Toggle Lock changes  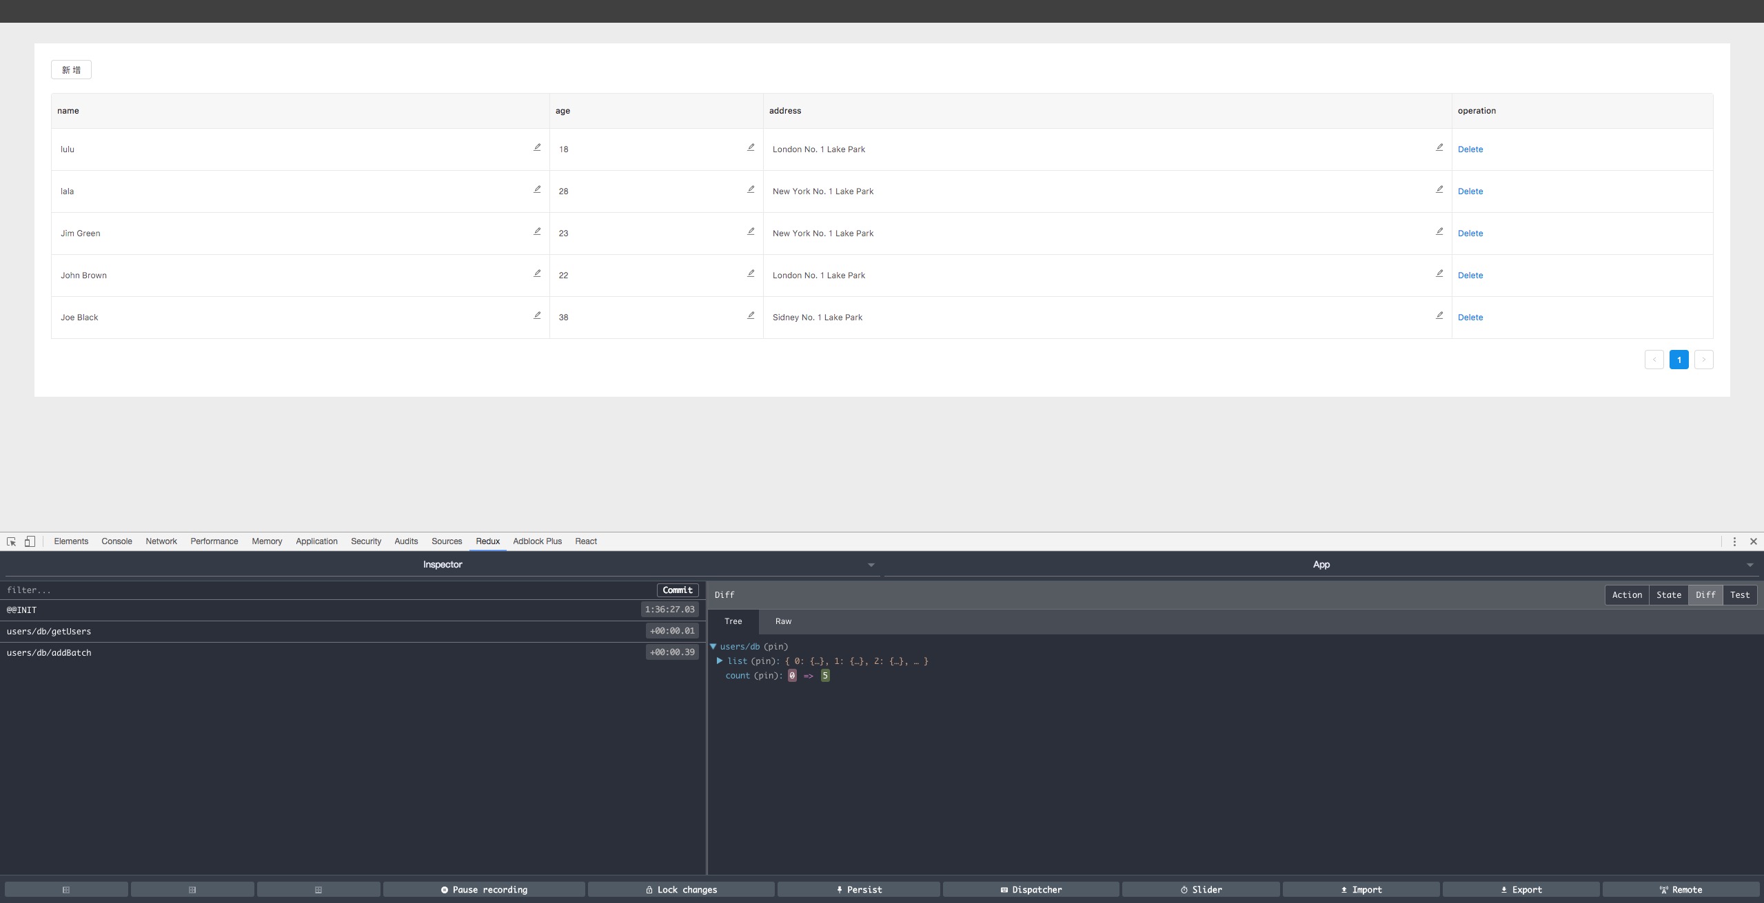coord(681,890)
